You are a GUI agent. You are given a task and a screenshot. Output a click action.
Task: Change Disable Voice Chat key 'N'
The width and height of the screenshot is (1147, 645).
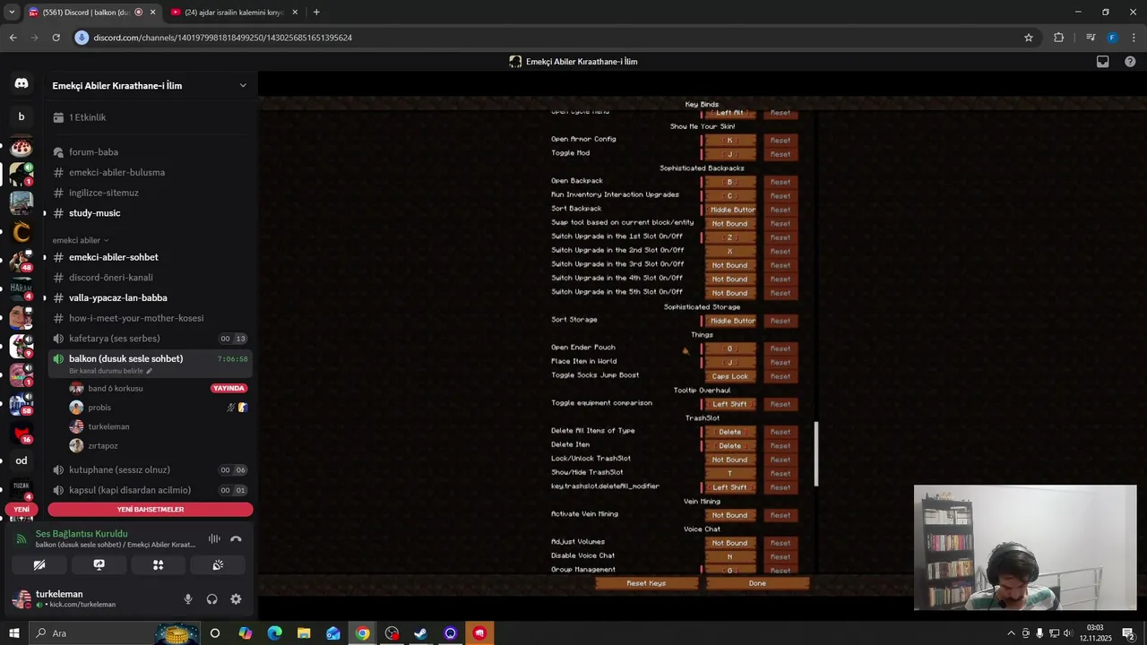pyautogui.click(x=729, y=556)
